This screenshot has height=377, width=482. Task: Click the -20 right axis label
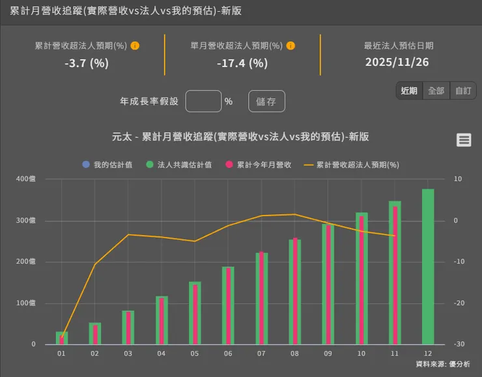point(459,303)
